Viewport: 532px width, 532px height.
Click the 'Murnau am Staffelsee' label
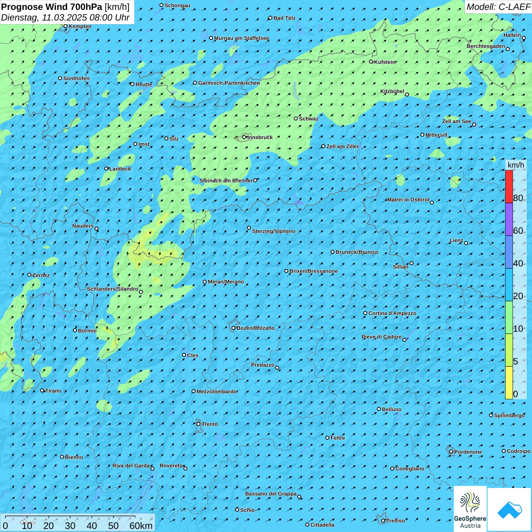(x=242, y=38)
